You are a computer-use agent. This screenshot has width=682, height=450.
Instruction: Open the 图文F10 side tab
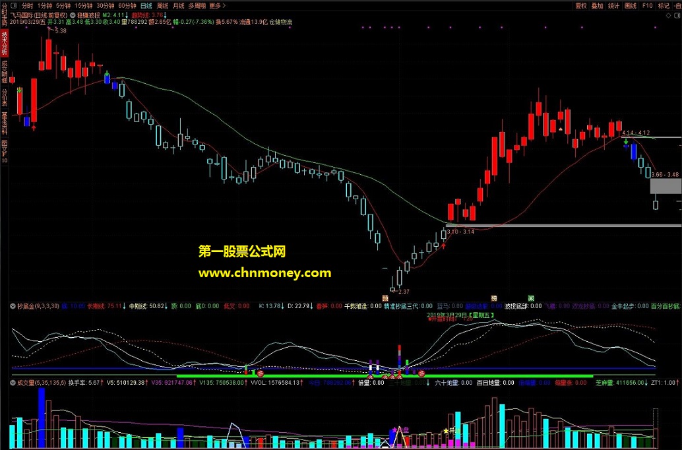(5, 151)
